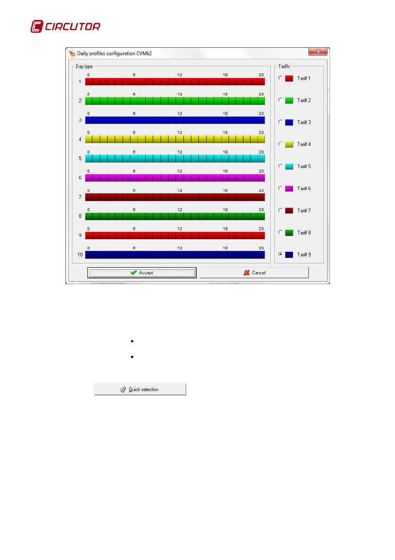This screenshot has width=395, height=560.
Task: Click the 'Tariff 5' label text
Action: [x=304, y=166]
